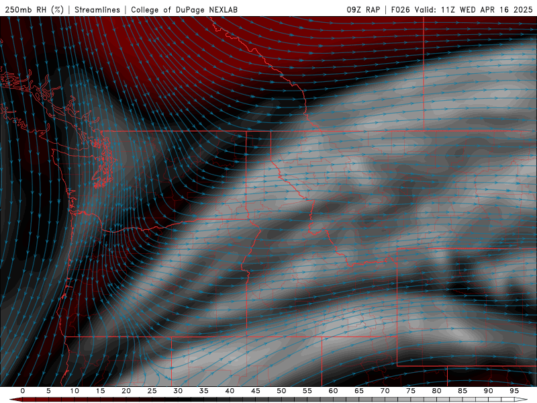The width and height of the screenshot is (537, 403).
Task: Click the colorbar label '35'
Action: tap(204, 391)
